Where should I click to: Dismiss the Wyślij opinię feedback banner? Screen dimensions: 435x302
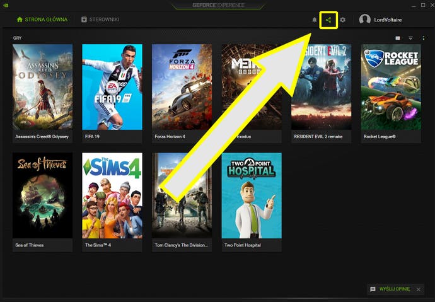click(x=419, y=289)
